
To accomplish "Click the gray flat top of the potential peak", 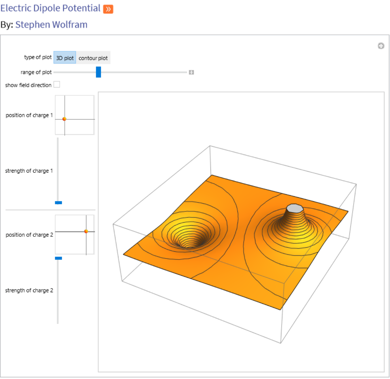I will tap(295, 208).
